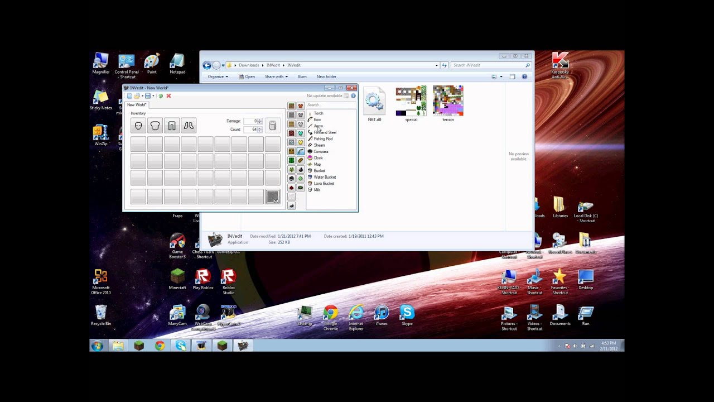This screenshot has width=714, height=402.
Task: Open the sapling plants item category
Action: point(291,170)
